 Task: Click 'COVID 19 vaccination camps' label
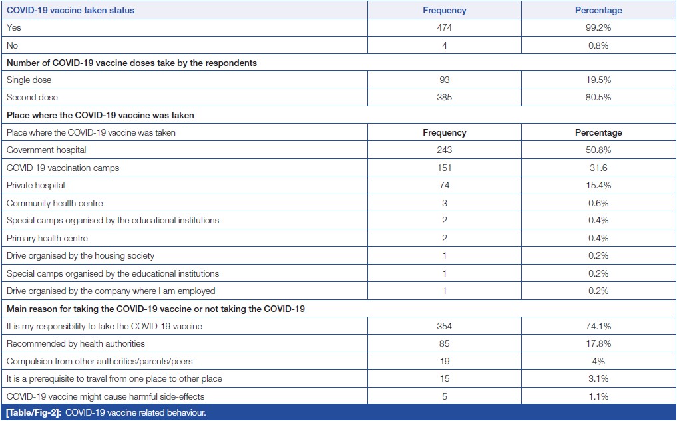63,168
